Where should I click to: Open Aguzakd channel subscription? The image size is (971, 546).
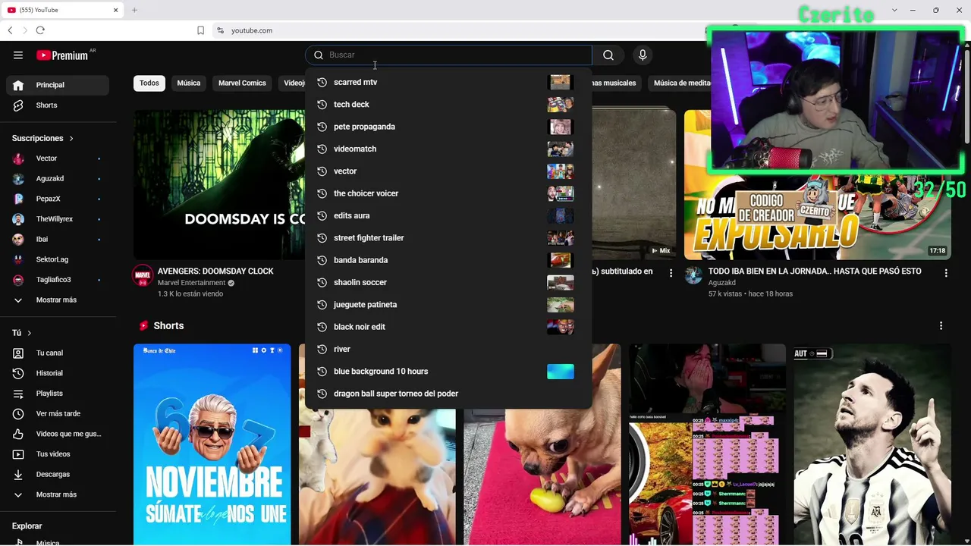tap(58, 178)
